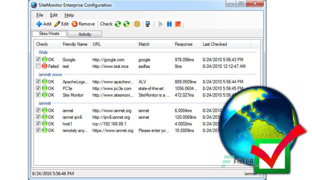Uncheck the iannet row checkbox
Viewport: 312px width, 180px height.
[x=38, y=110]
